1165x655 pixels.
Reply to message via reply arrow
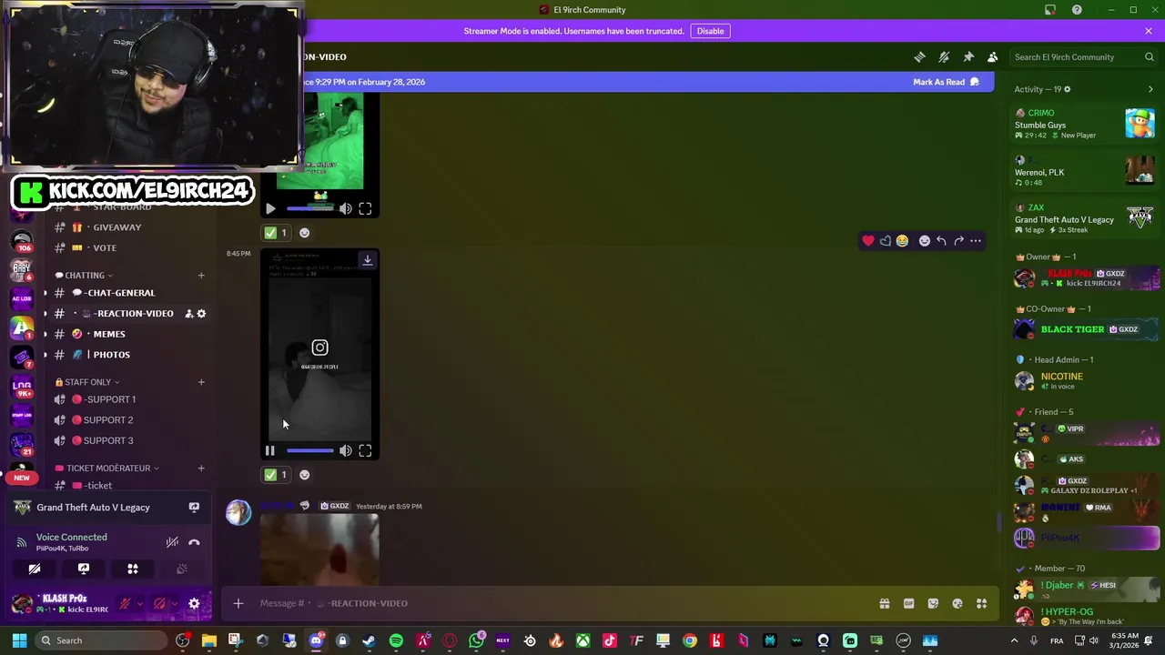941,241
